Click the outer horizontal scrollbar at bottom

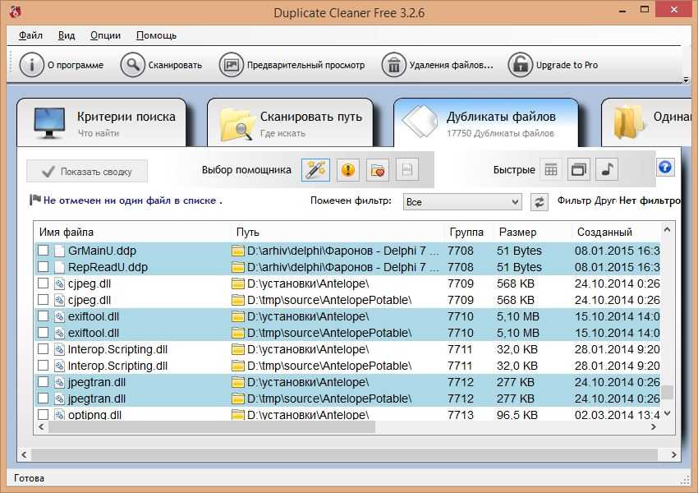tap(344, 454)
